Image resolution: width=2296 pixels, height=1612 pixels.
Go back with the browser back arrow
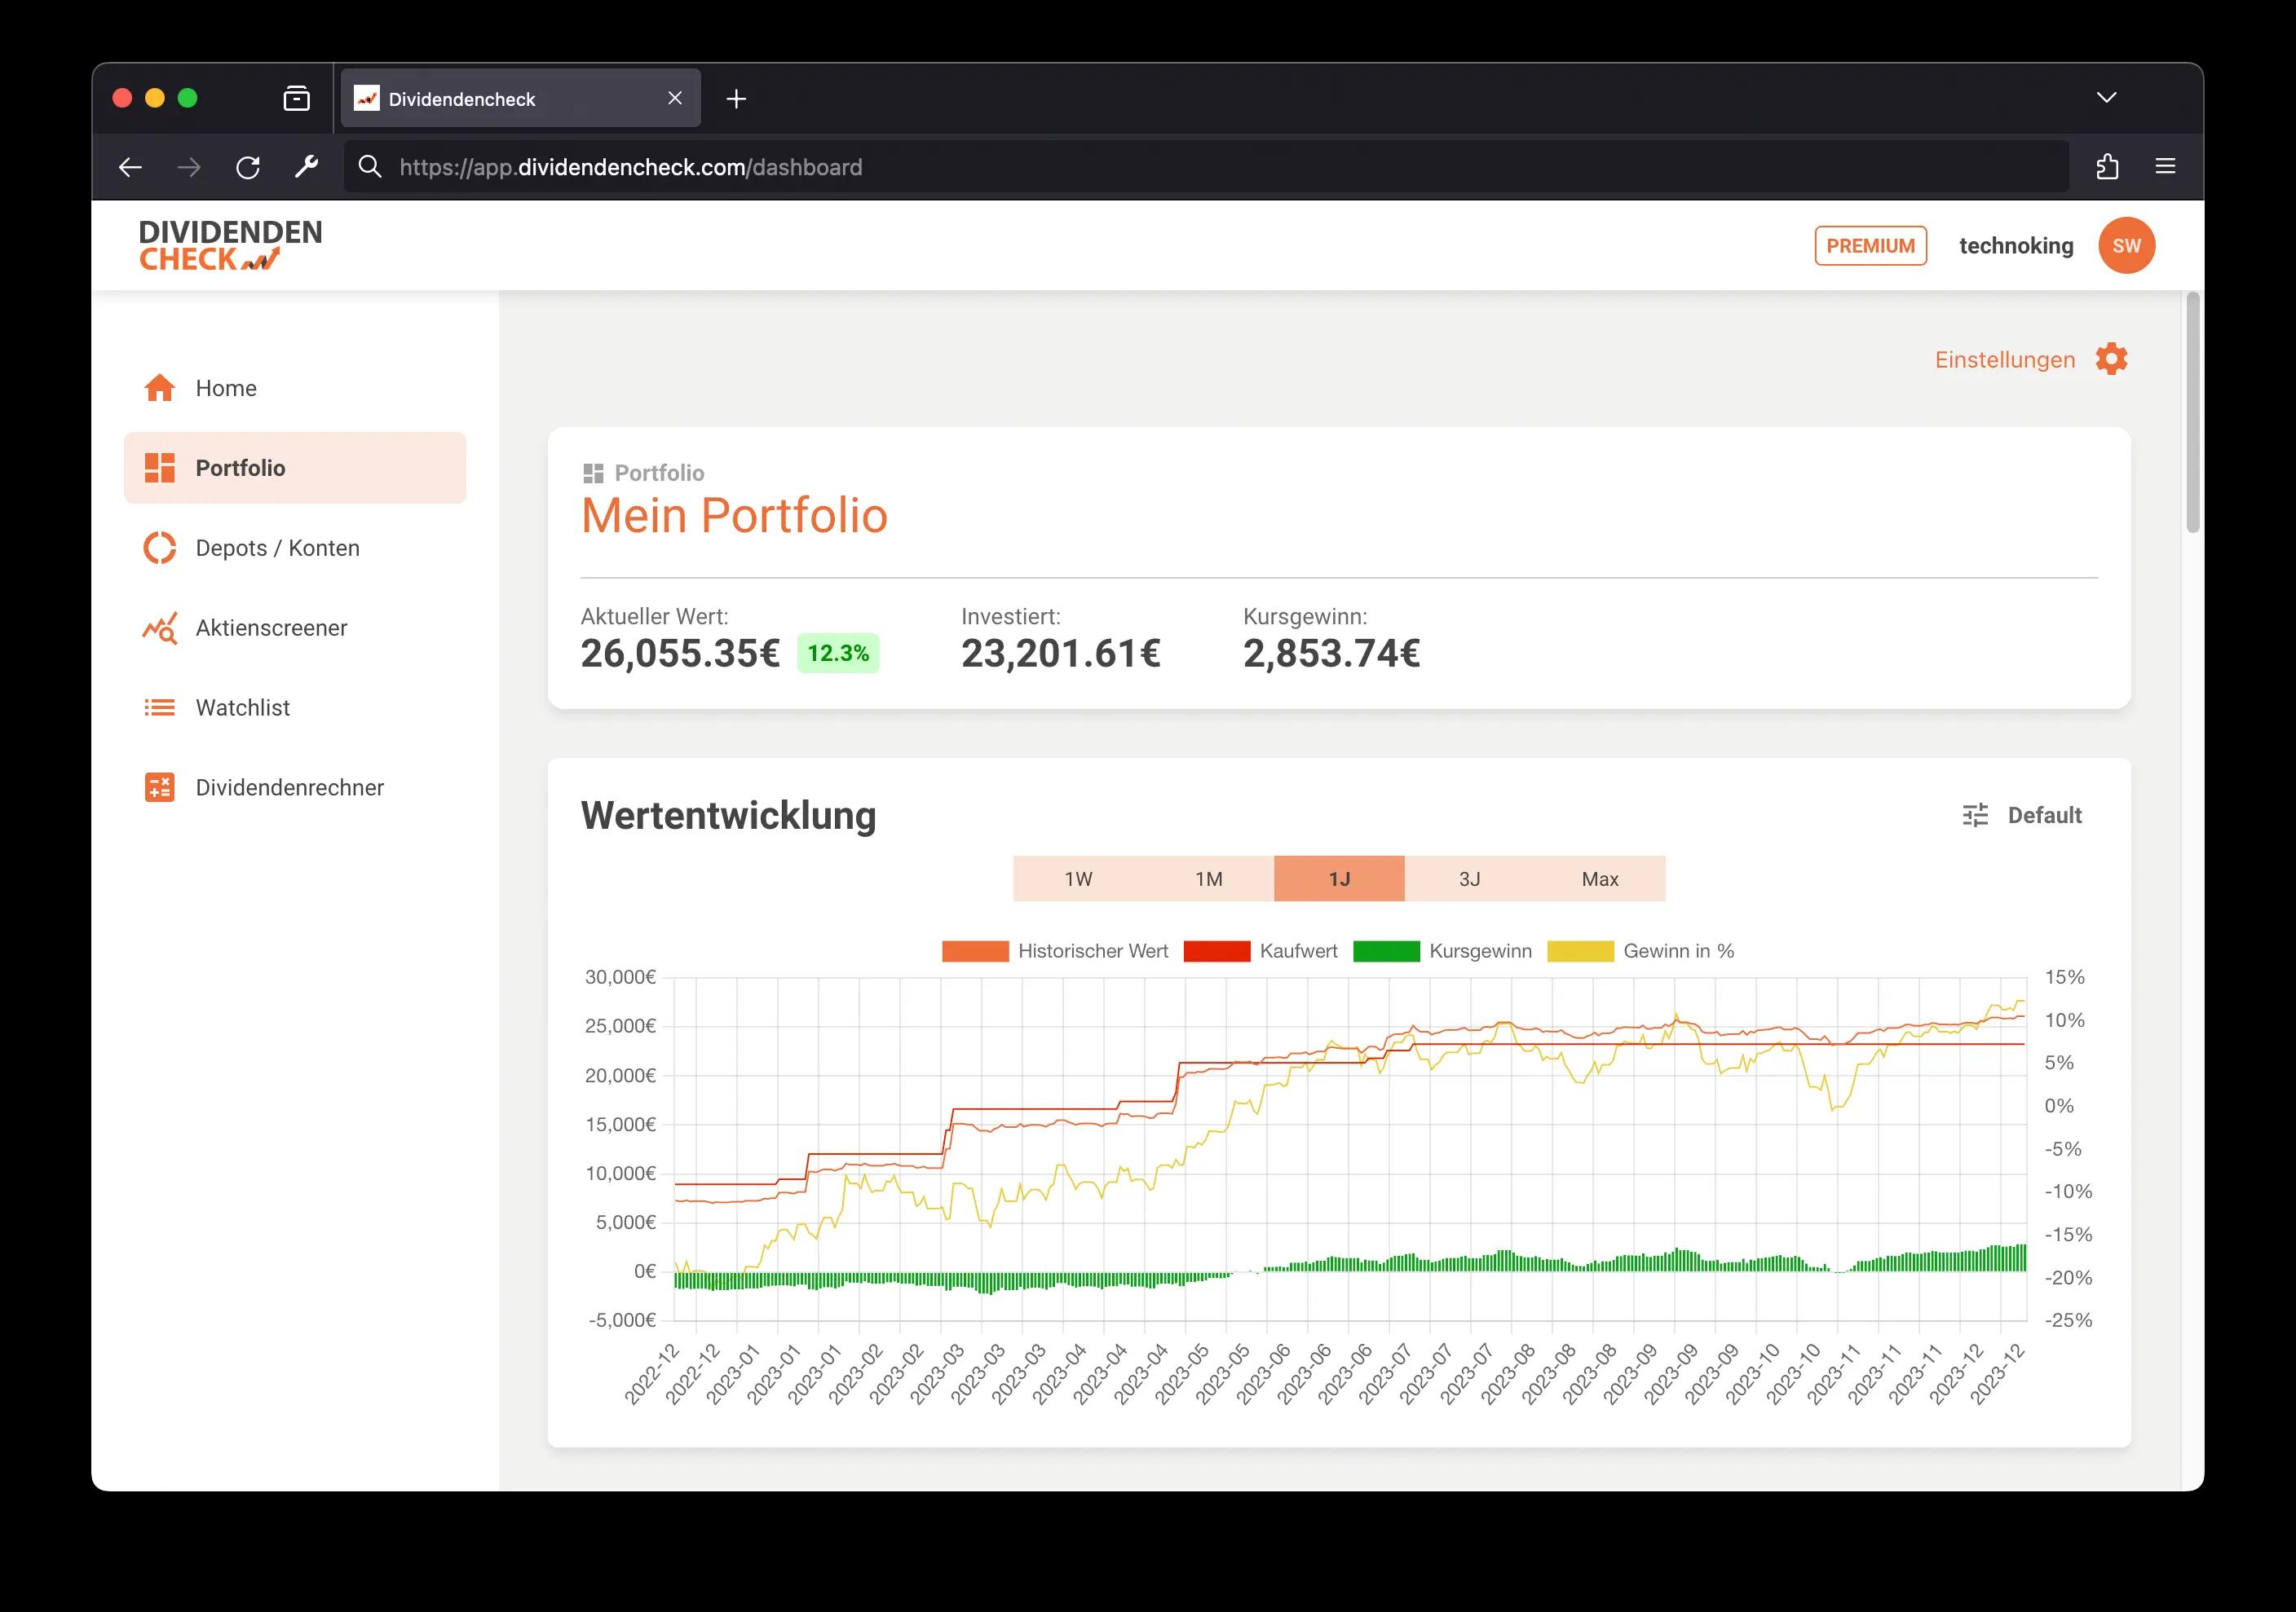pos(131,167)
